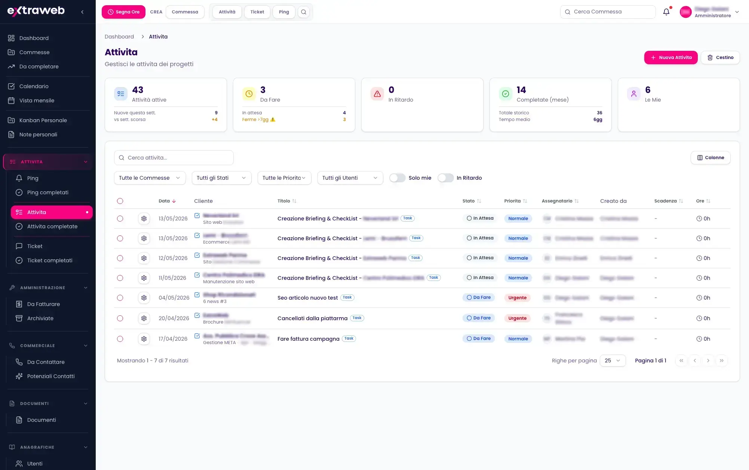Go to next page arrow in pagination
Screen dimensions: 749x470
[708, 361]
